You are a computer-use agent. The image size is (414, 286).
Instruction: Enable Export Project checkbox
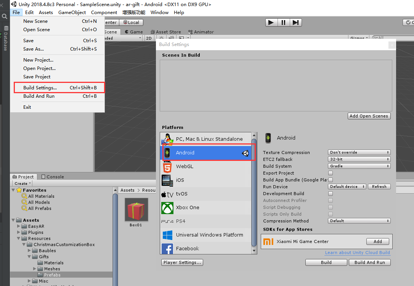pos(331,173)
